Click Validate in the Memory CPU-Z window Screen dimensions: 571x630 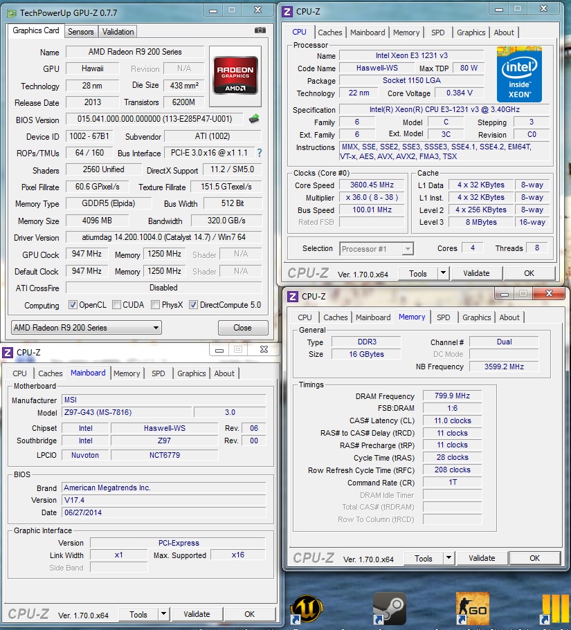(x=482, y=558)
